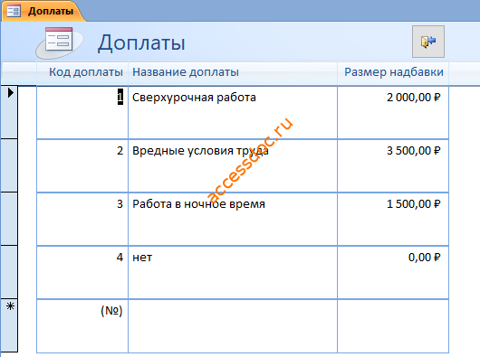The image size is (480, 357).
Task: Click the new record asterisk selector
Action: tap(9, 325)
